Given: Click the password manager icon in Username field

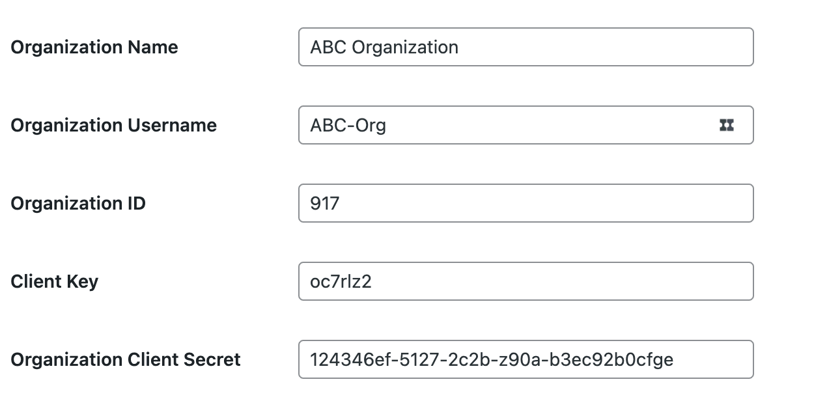Looking at the screenshot, I should tap(727, 125).
